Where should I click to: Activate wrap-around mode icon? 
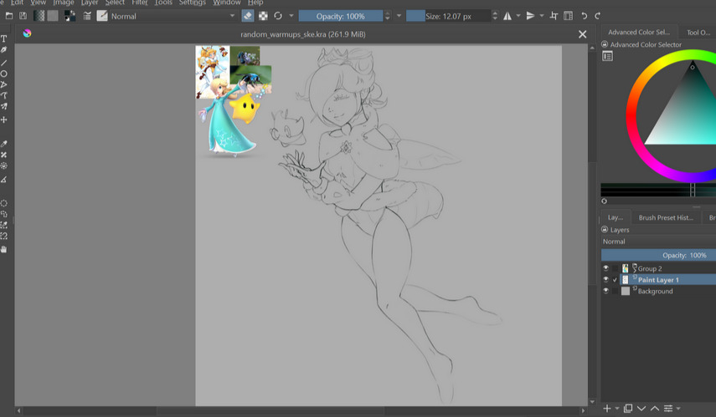(569, 16)
